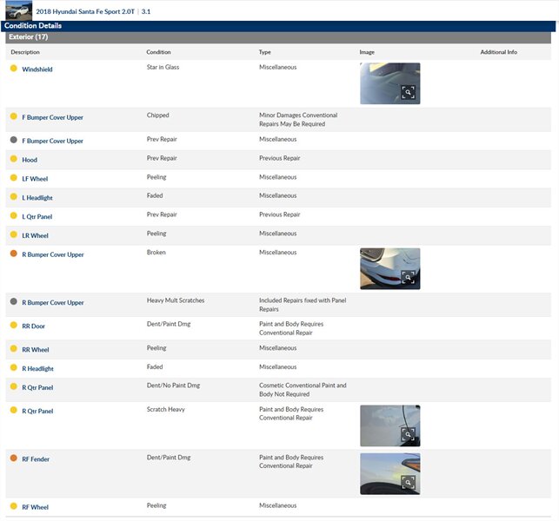The height and width of the screenshot is (521, 559).
Task: Open the Windshield description link
Action: pos(37,69)
